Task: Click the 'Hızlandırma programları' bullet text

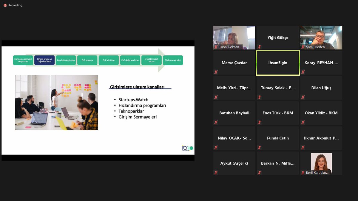Action: [142, 105]
